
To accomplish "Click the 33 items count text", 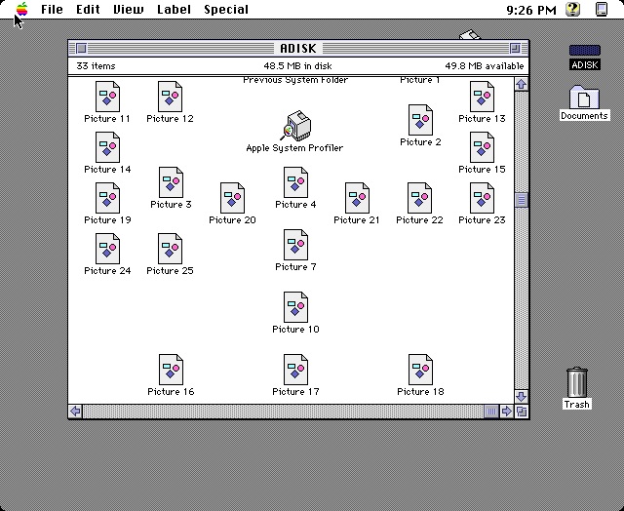I will pos(96,66).
